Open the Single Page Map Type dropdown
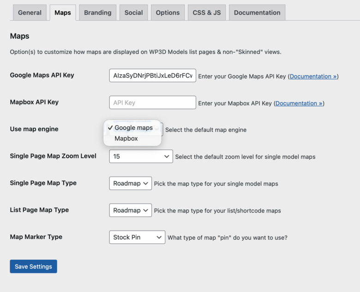The image size is (360, 292). click(130, 184)
